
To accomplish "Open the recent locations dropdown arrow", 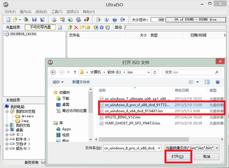I will pos(68,72).
